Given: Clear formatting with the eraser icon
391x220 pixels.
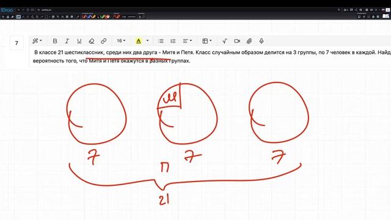Looking at the screenshot, I should (91, 41).
